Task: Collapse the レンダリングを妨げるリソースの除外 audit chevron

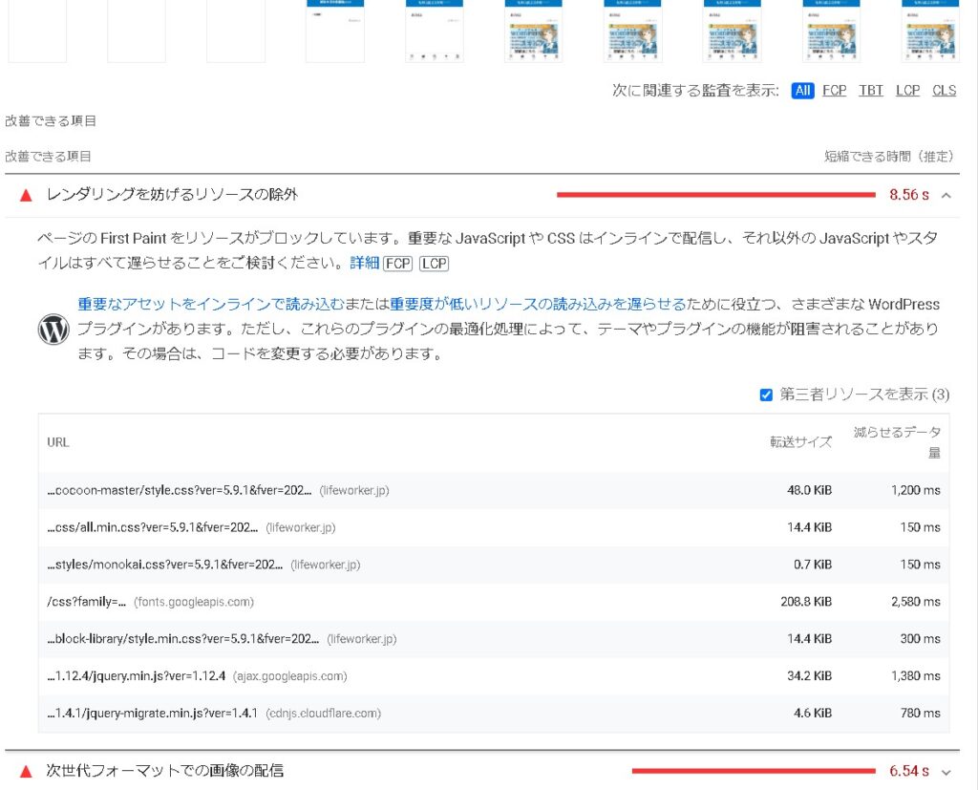Action: (x=946, y=195)
